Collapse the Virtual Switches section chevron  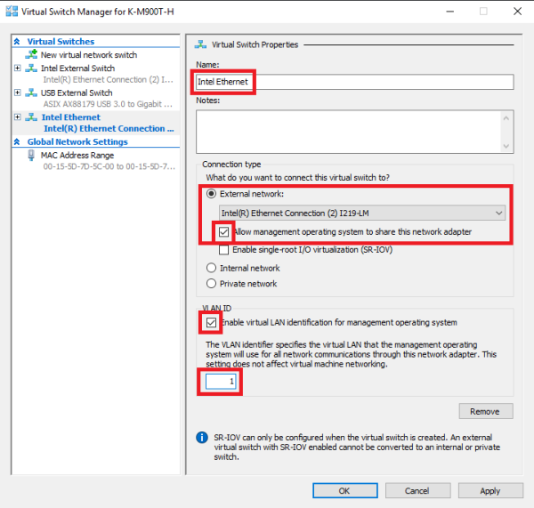pos(17,42)
